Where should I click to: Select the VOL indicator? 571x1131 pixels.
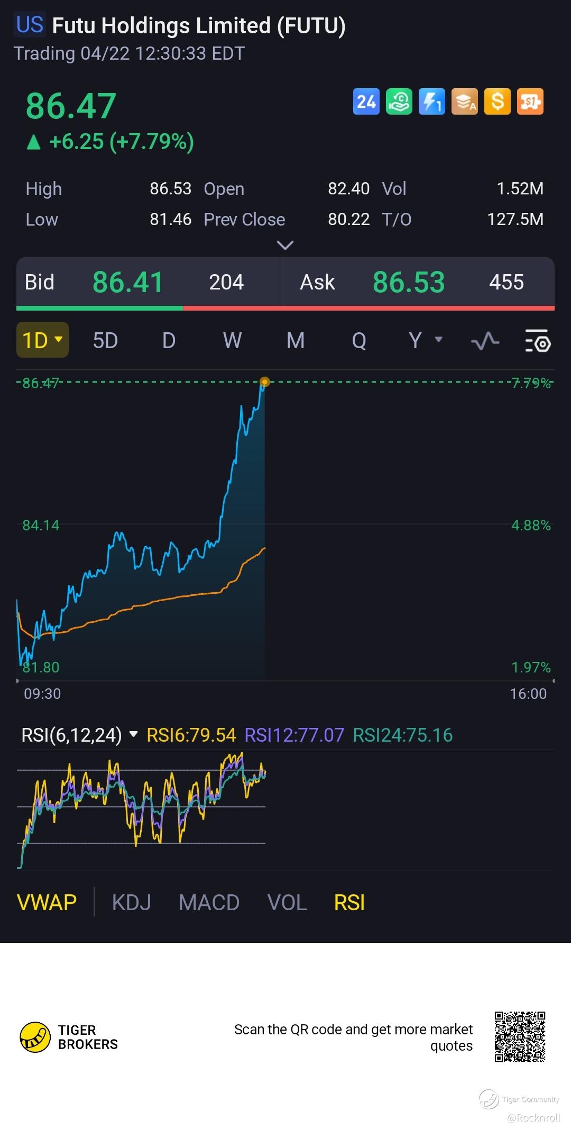pyautogui.click(x=287, y=902)
